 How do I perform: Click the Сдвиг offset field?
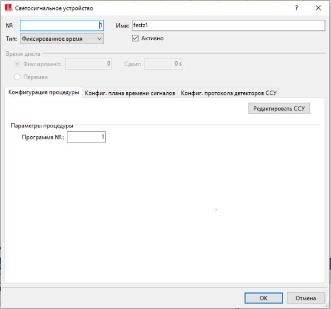click(164, 64)
